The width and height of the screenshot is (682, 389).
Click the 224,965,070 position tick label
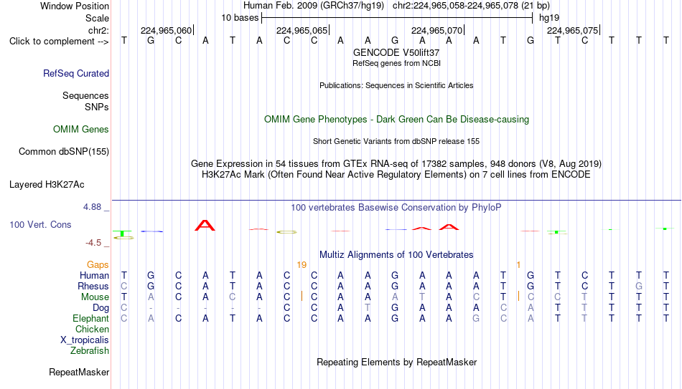tap(436, 30)
